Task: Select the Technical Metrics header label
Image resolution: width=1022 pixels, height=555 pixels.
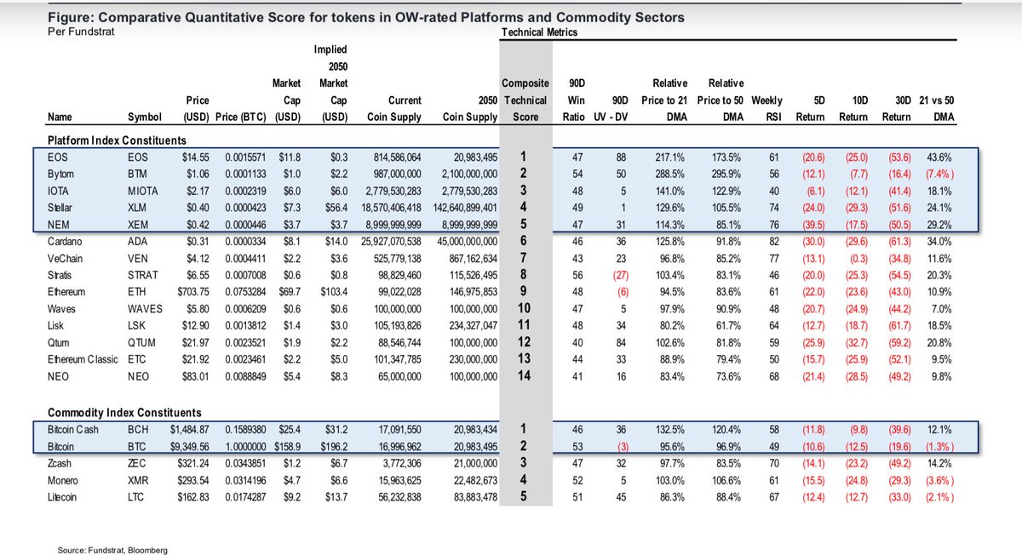Action: click(540, 31)
